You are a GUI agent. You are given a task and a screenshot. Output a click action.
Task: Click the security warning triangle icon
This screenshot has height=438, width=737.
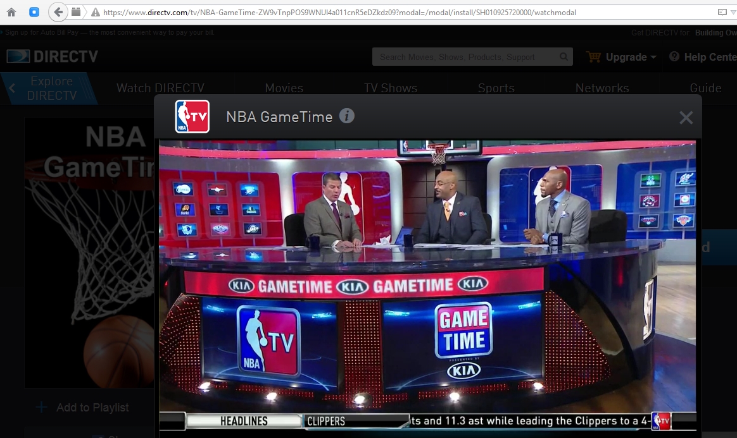(96, 12)
